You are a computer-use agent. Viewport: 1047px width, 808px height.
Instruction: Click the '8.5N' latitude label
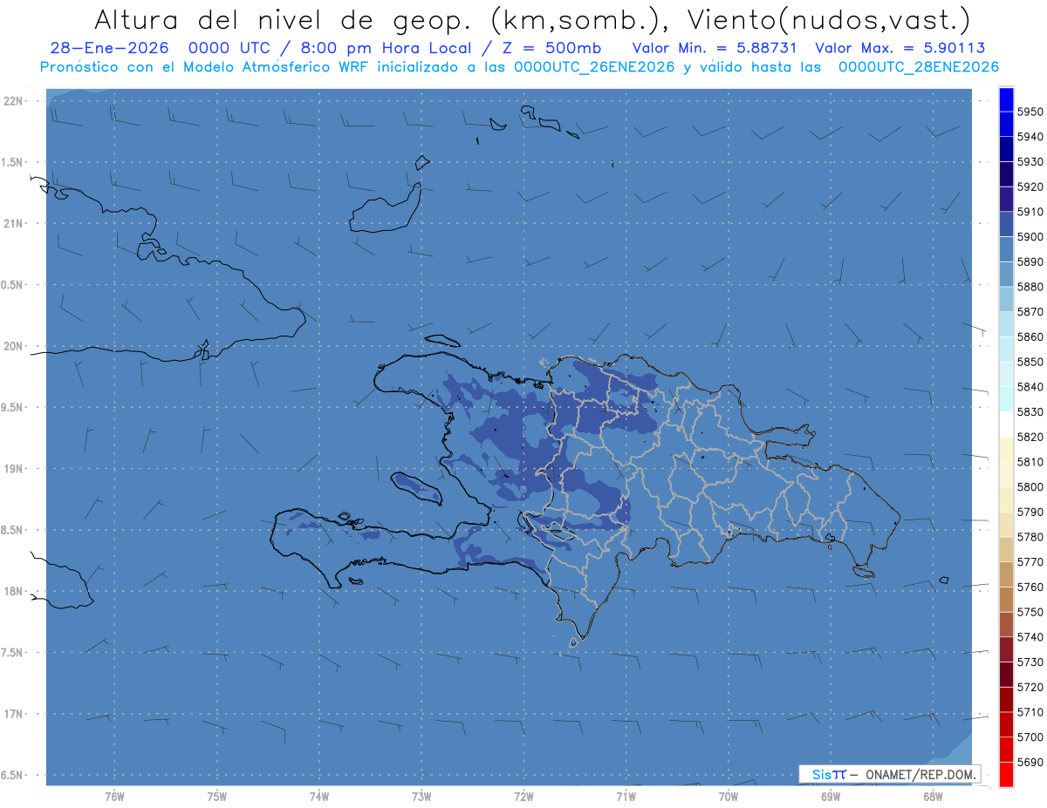click(x=12, y=530)
